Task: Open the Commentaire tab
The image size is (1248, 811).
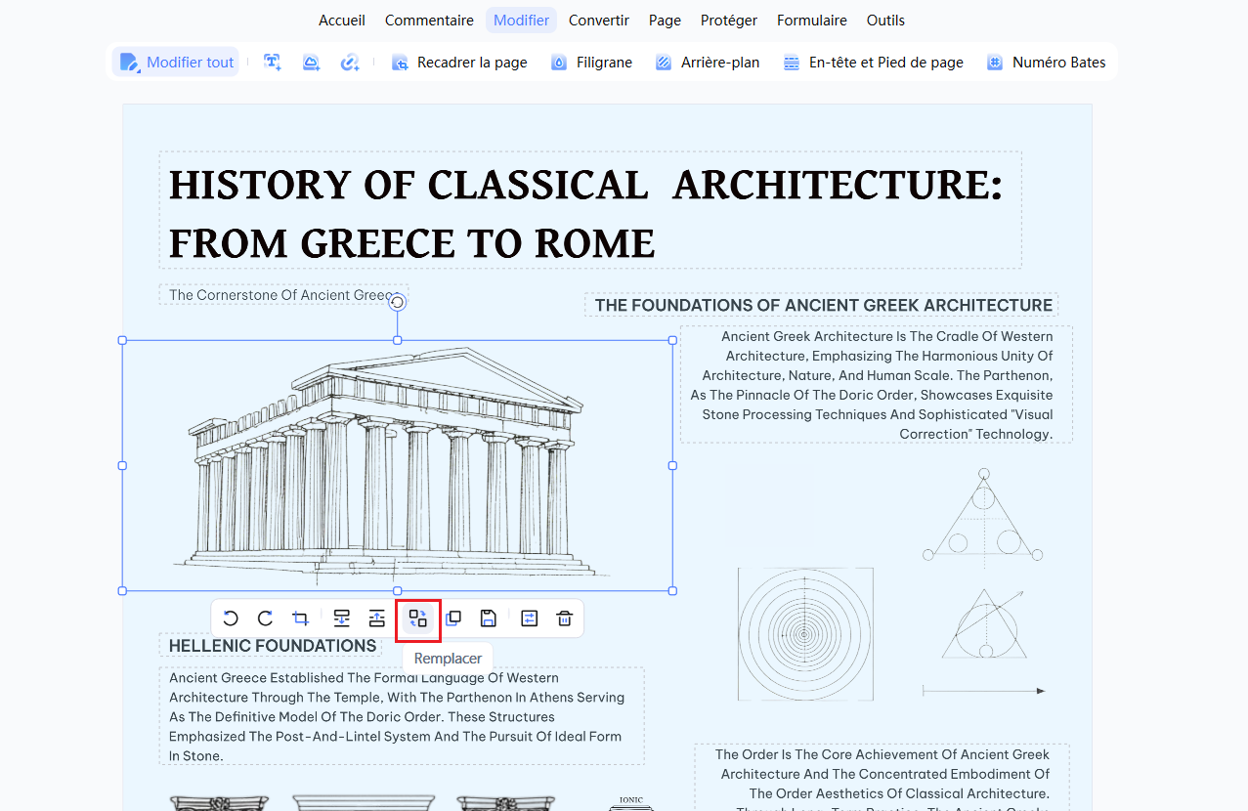Action: point(429,21)
